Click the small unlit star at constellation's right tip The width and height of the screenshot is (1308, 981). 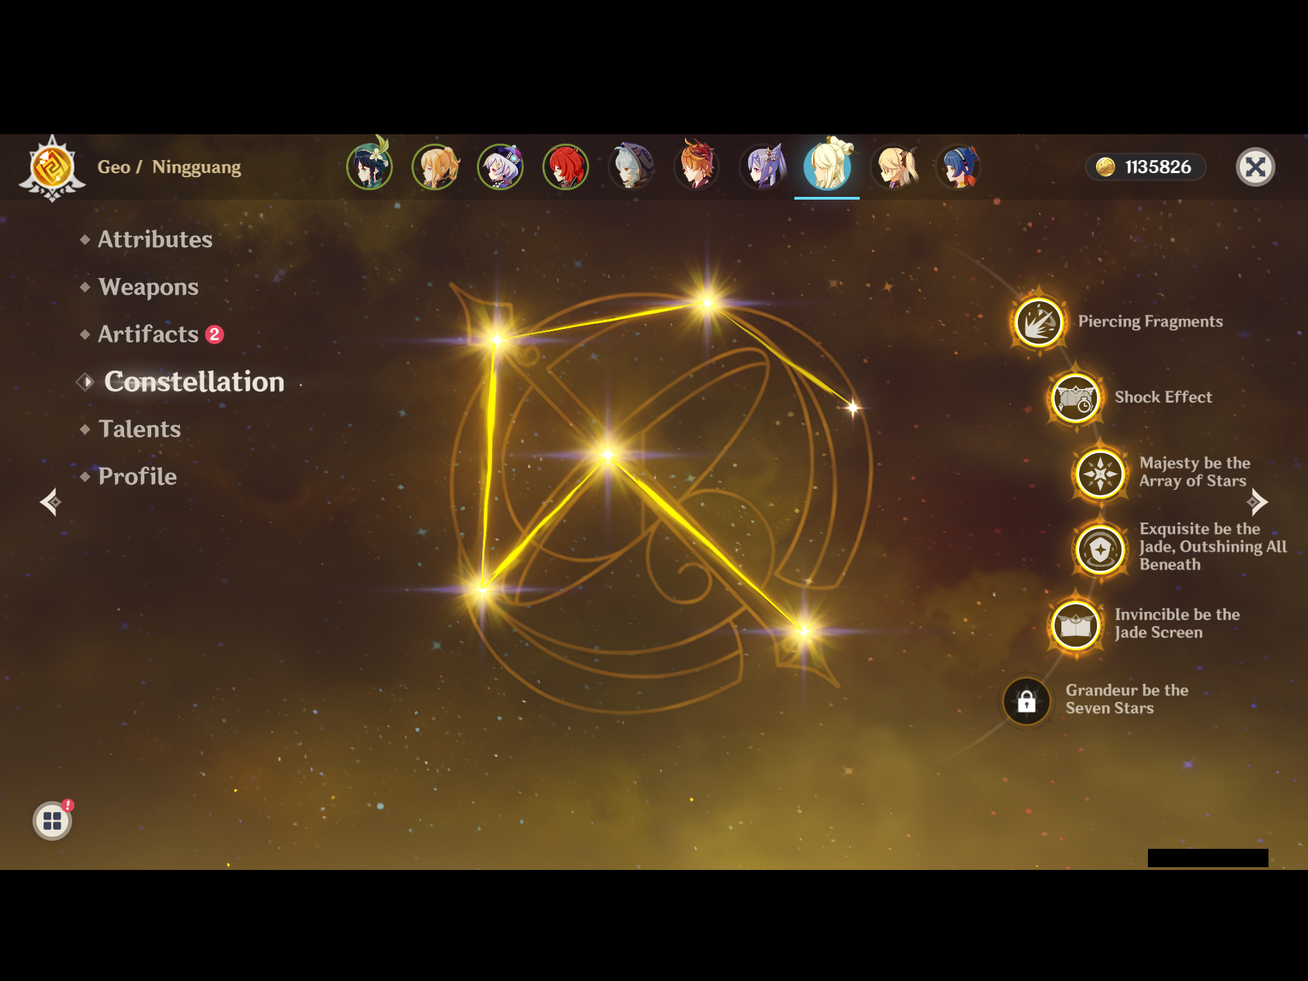click(x=852, y=408)
